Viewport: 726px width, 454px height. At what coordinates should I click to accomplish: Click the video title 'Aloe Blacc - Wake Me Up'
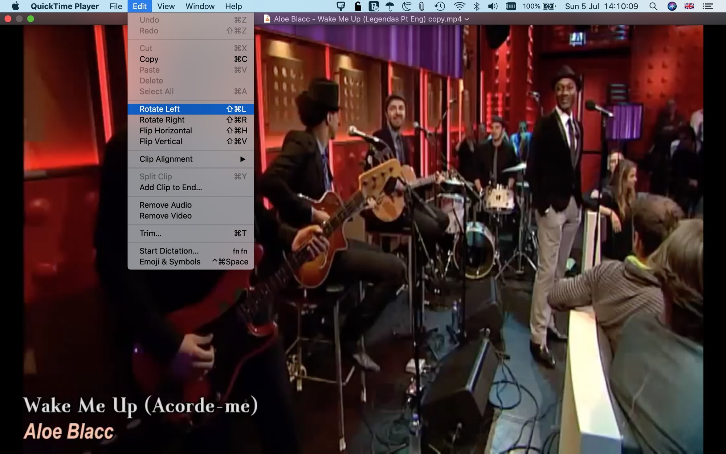(368, 19)
